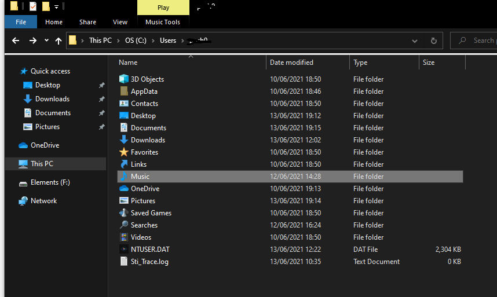Screen dimensions: 497x297
Task: Click the Properties checkmark icon in title bar
Action: pos(33,6)
